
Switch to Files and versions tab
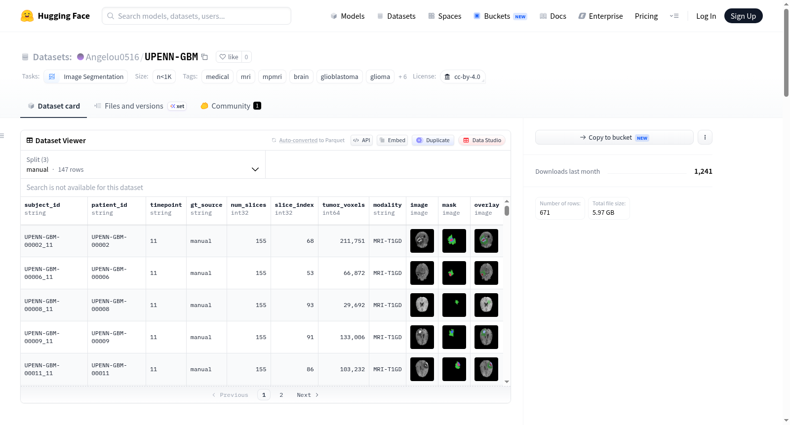(140, 106)
